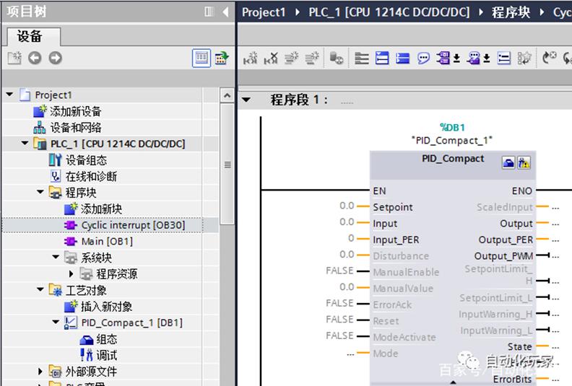Click the Setpoint input value 0.0
Image resolution: width=572 pixels, height=386 pixels.
pos(347,206)
